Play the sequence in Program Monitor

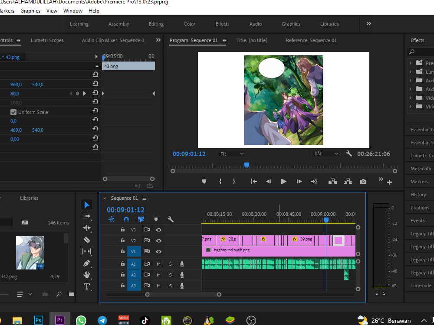[284, 182]
